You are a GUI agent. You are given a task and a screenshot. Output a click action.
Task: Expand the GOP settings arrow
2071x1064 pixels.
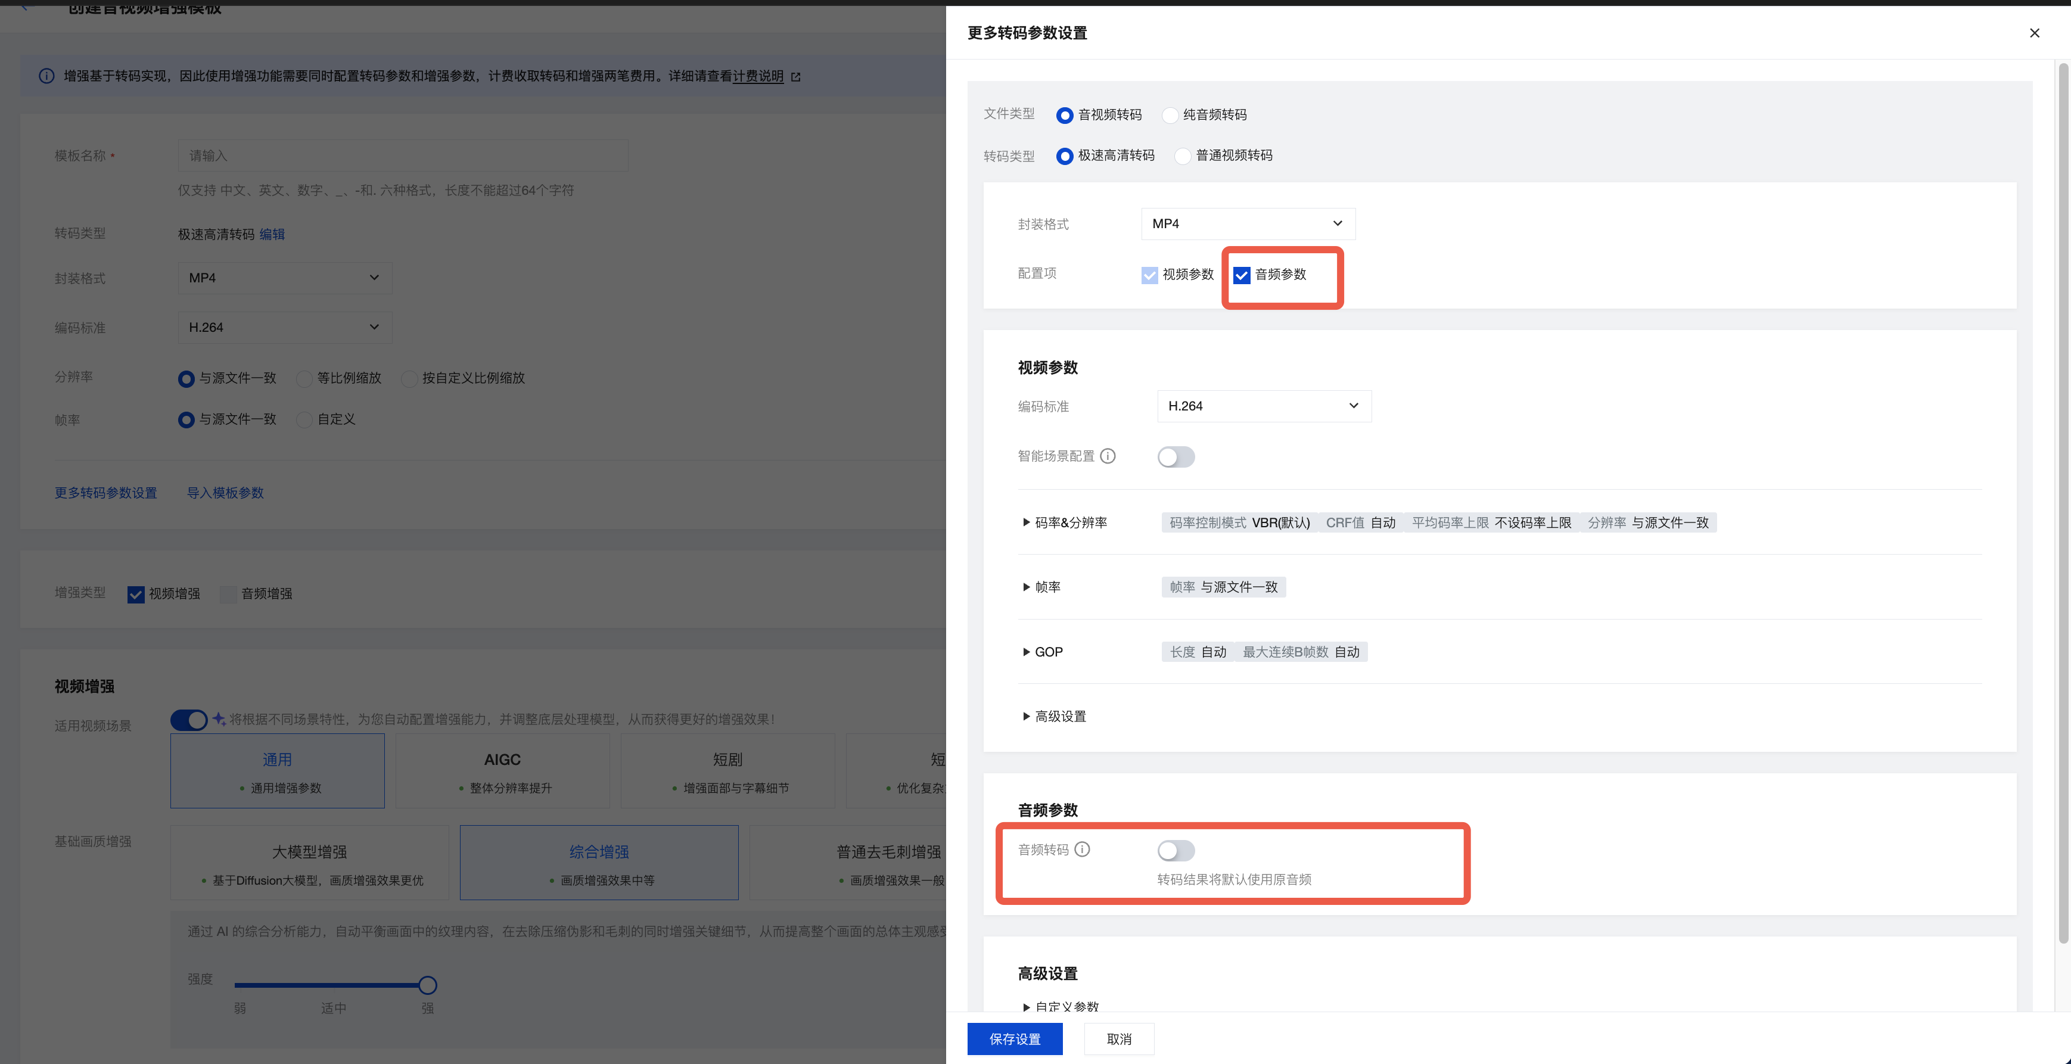click(1026, 652)
